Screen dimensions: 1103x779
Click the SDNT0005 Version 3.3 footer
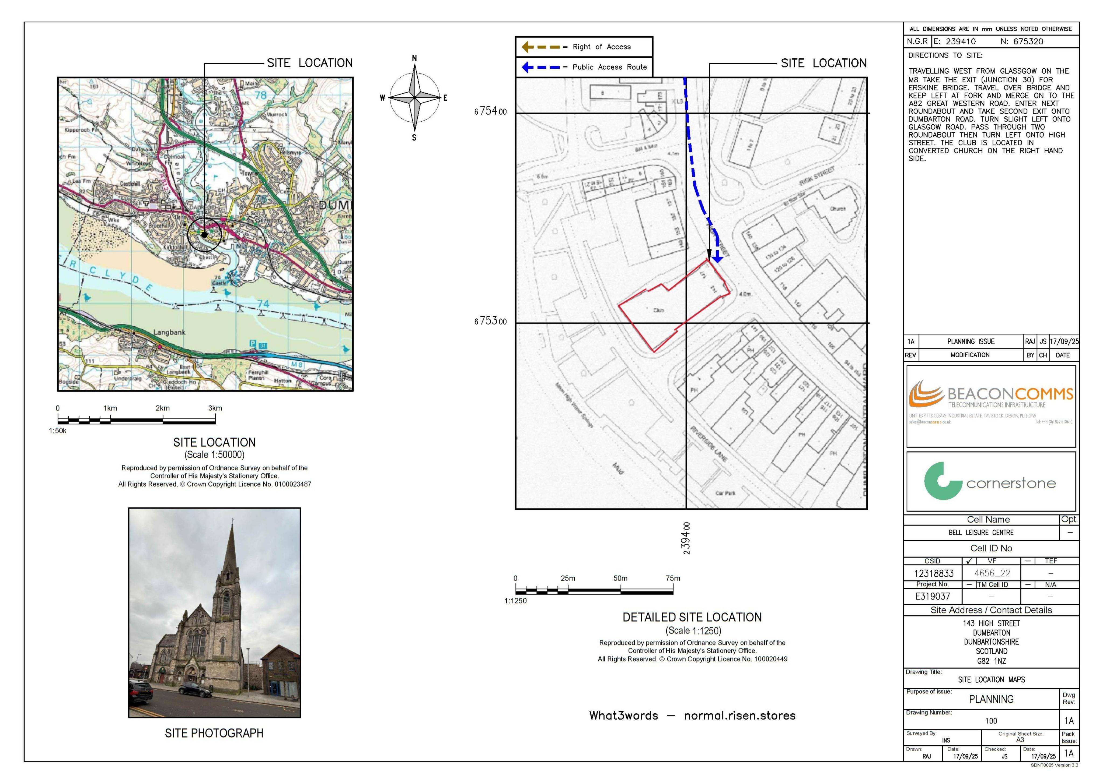(1055, 765)
